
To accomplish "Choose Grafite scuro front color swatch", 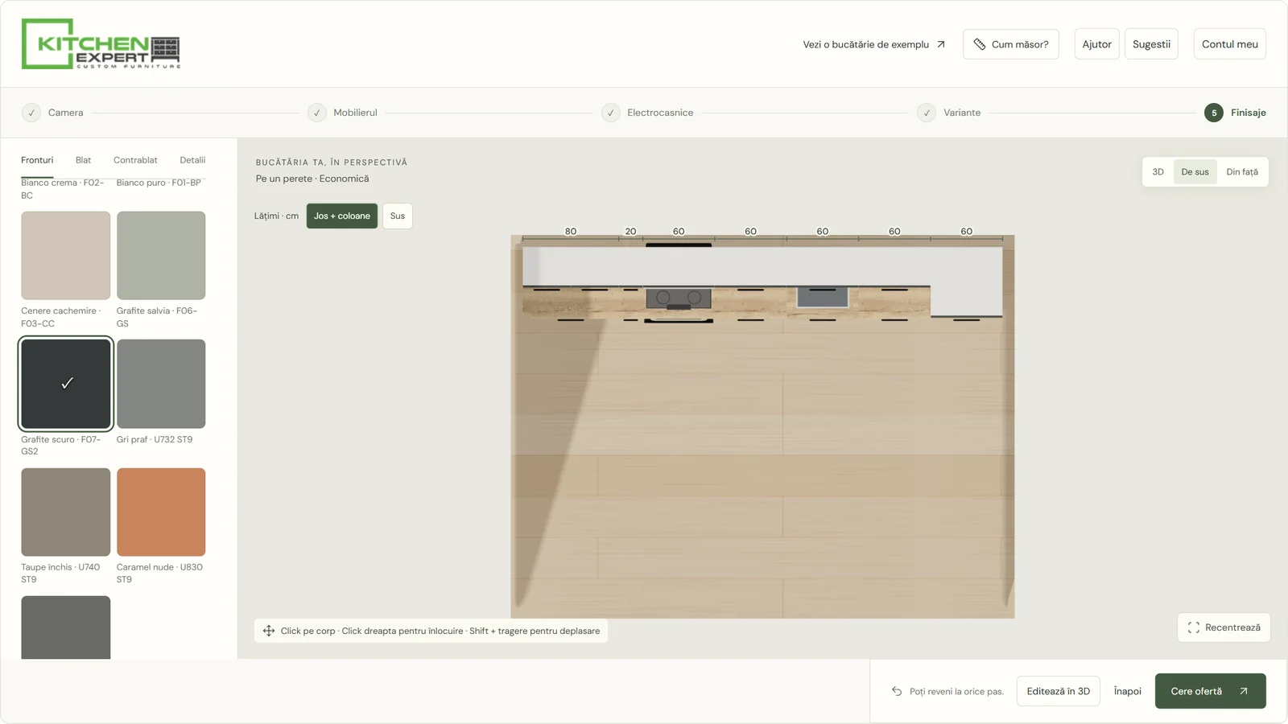I will [66, 384].
